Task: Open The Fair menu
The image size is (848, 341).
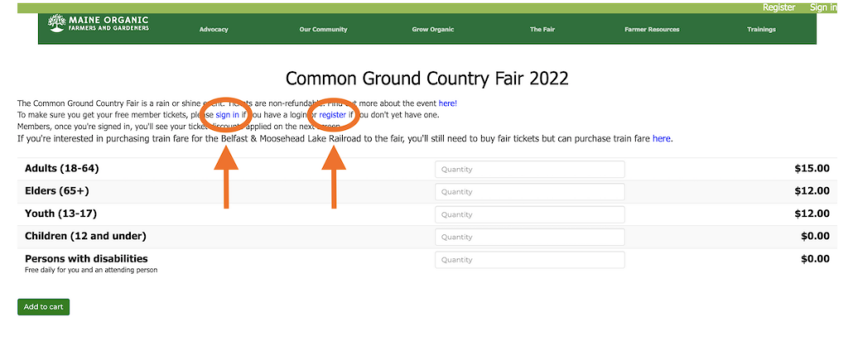Action: coord(542,30)
